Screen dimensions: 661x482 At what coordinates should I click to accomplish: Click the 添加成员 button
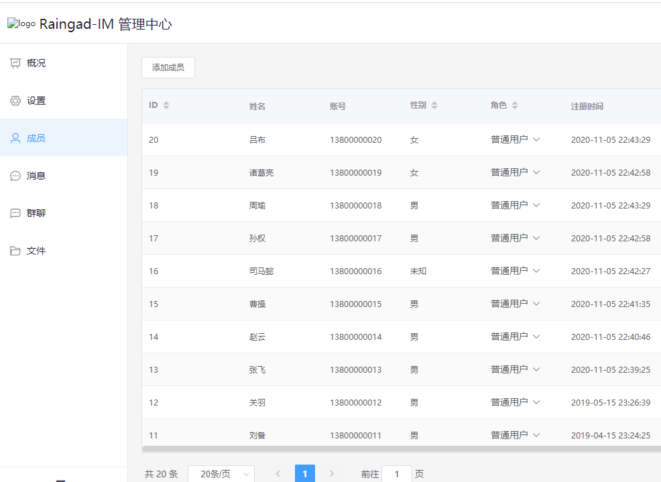(x=168, y=68)
